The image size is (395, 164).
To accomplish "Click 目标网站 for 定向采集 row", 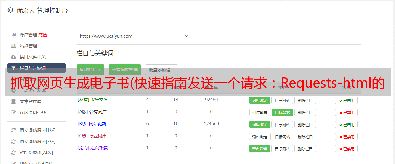I will coord(282,149).
